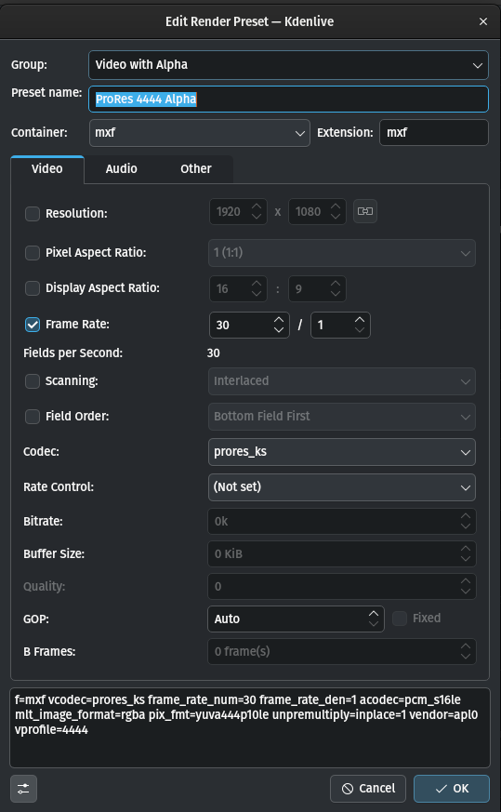Switch to the Other tab
The image size is (501, 812).
click(x=195, y=169)
